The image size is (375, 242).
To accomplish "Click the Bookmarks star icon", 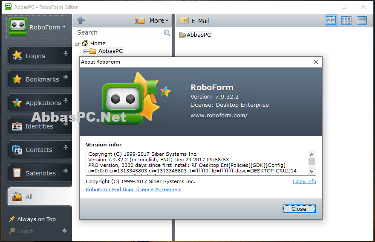I will 17,79.
